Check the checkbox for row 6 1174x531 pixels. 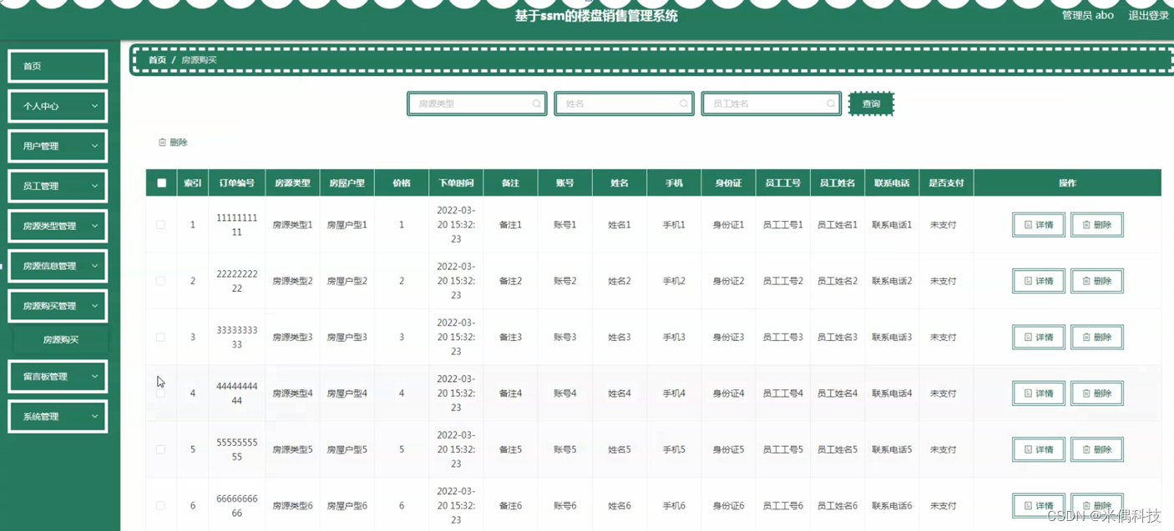pos(160,506)
